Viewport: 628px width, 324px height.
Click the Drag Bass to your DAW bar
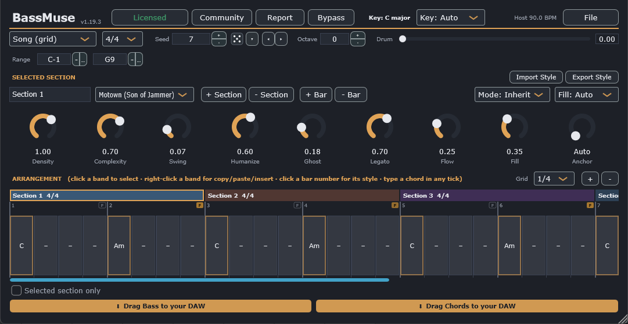tap(160, 306)
